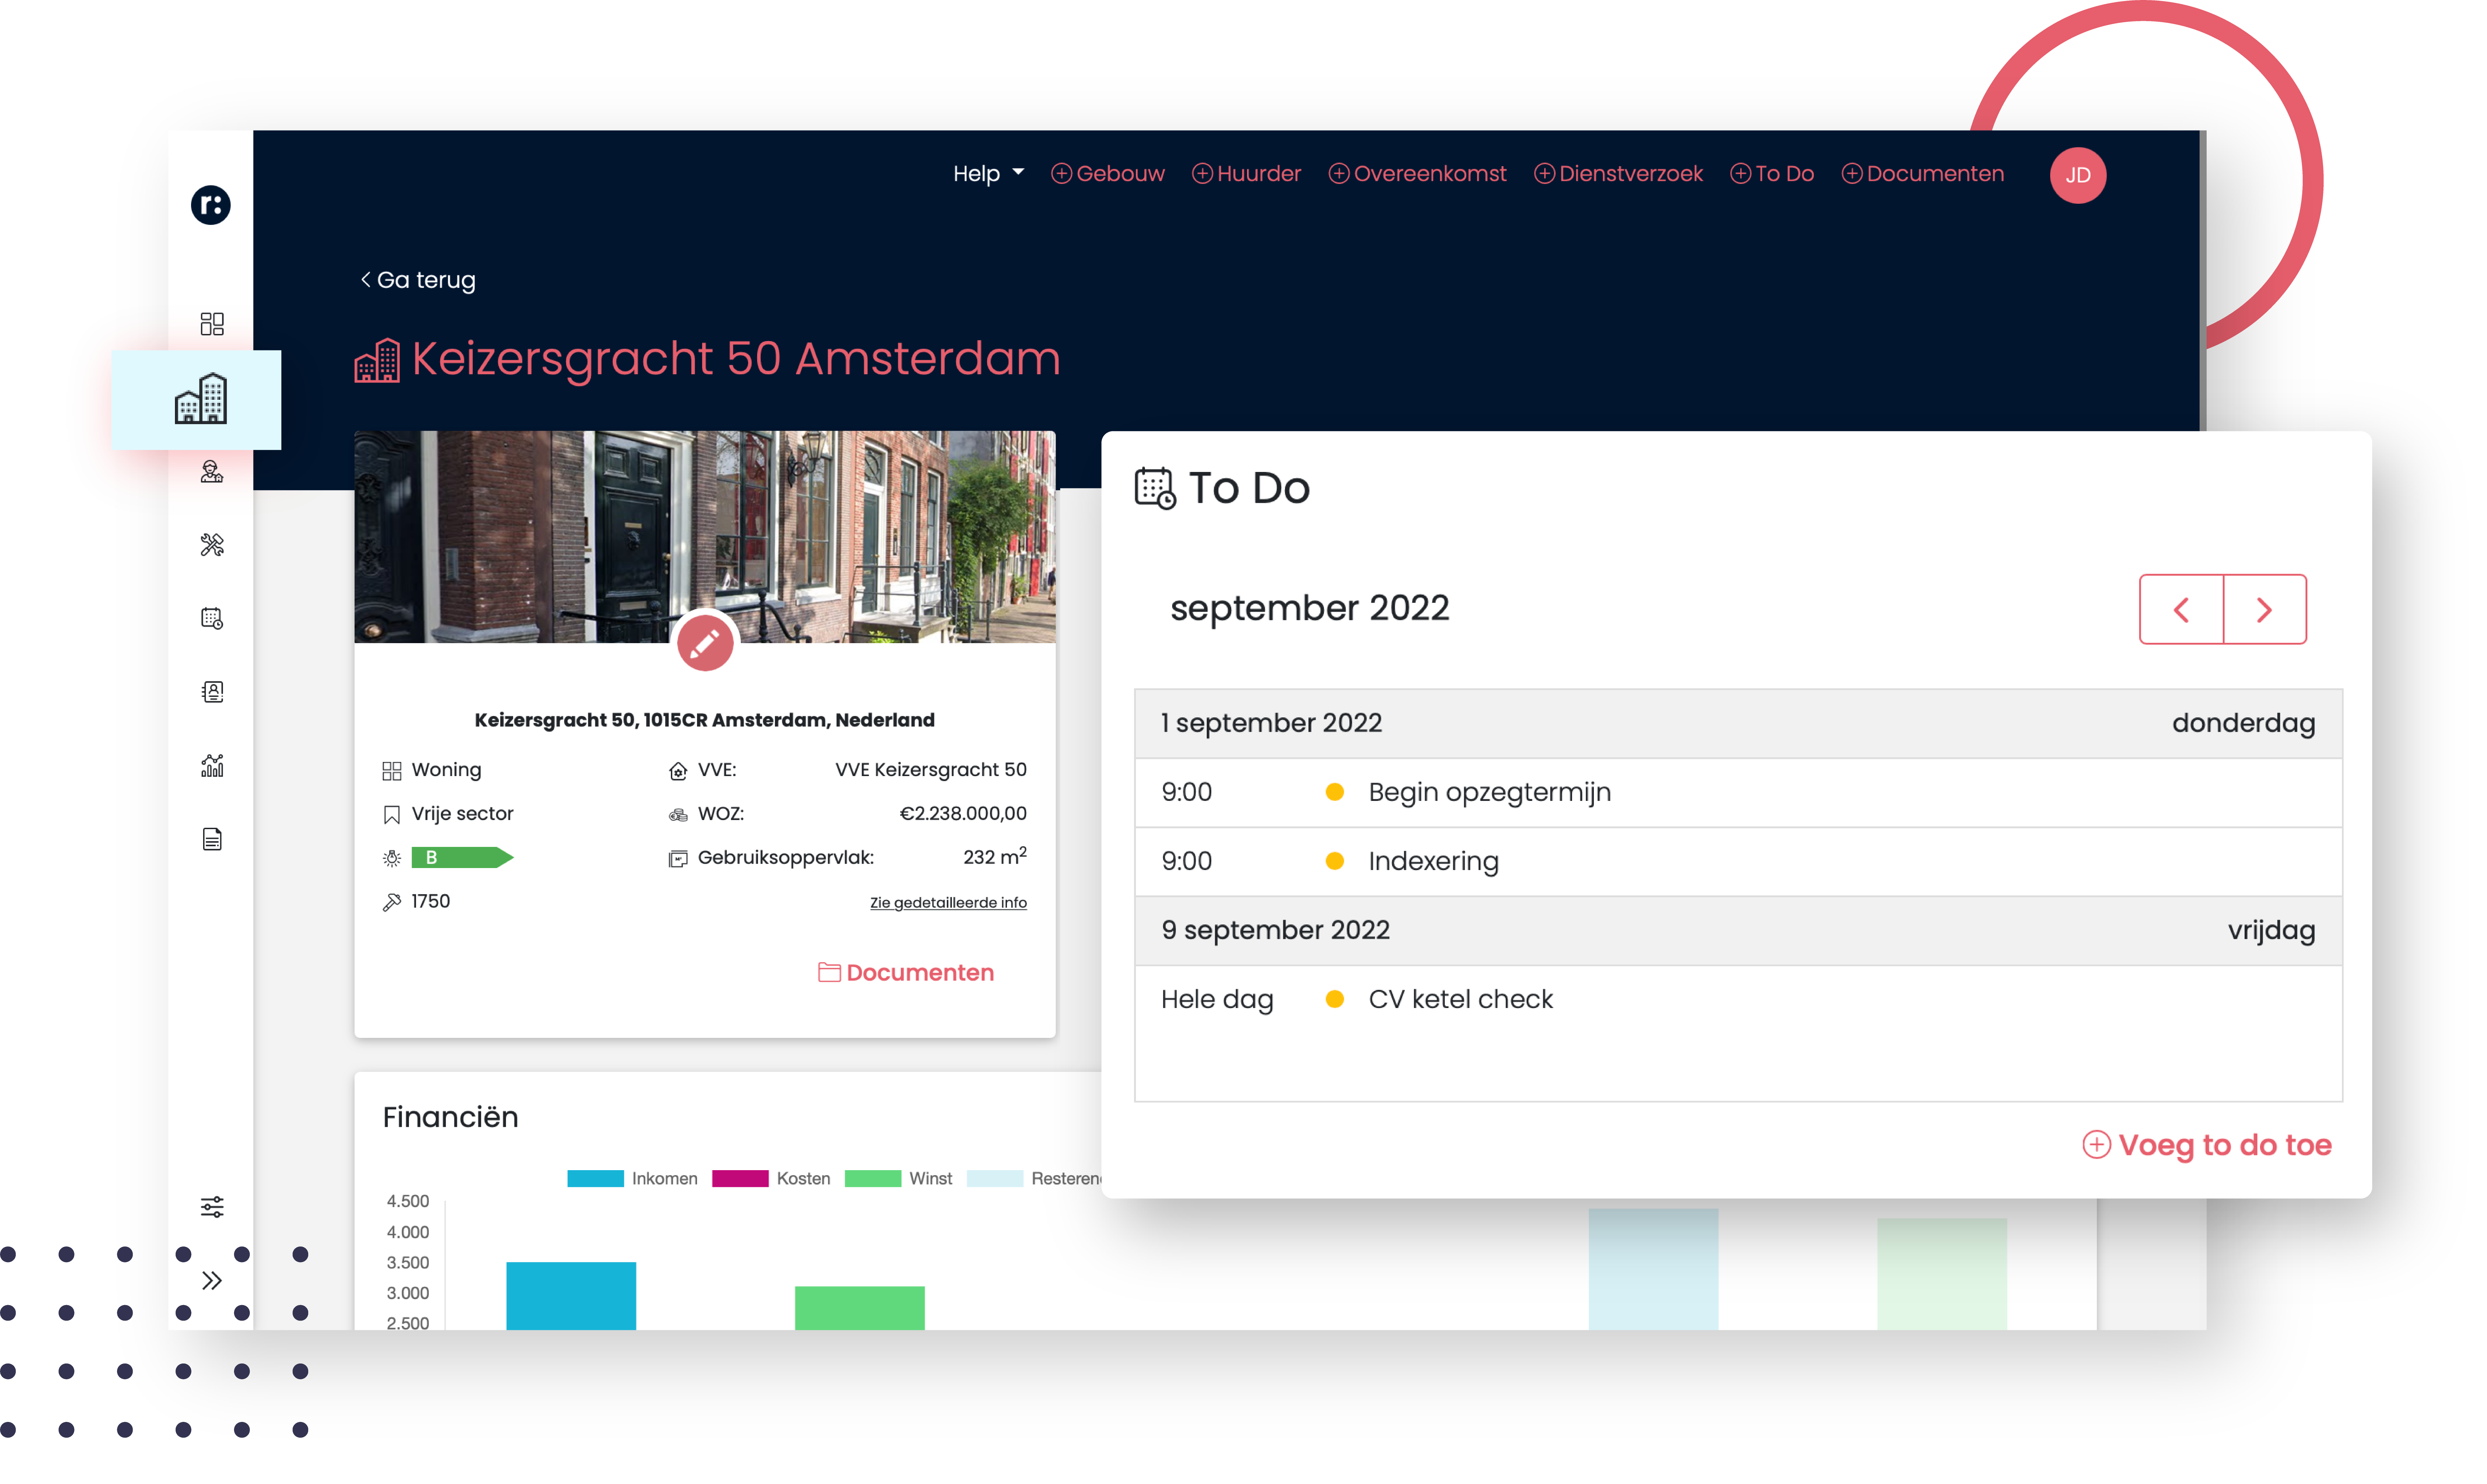
Task: Open the calendar agenda icon in the sidebar
Action: pyautogui.click(x=211, y=618)
